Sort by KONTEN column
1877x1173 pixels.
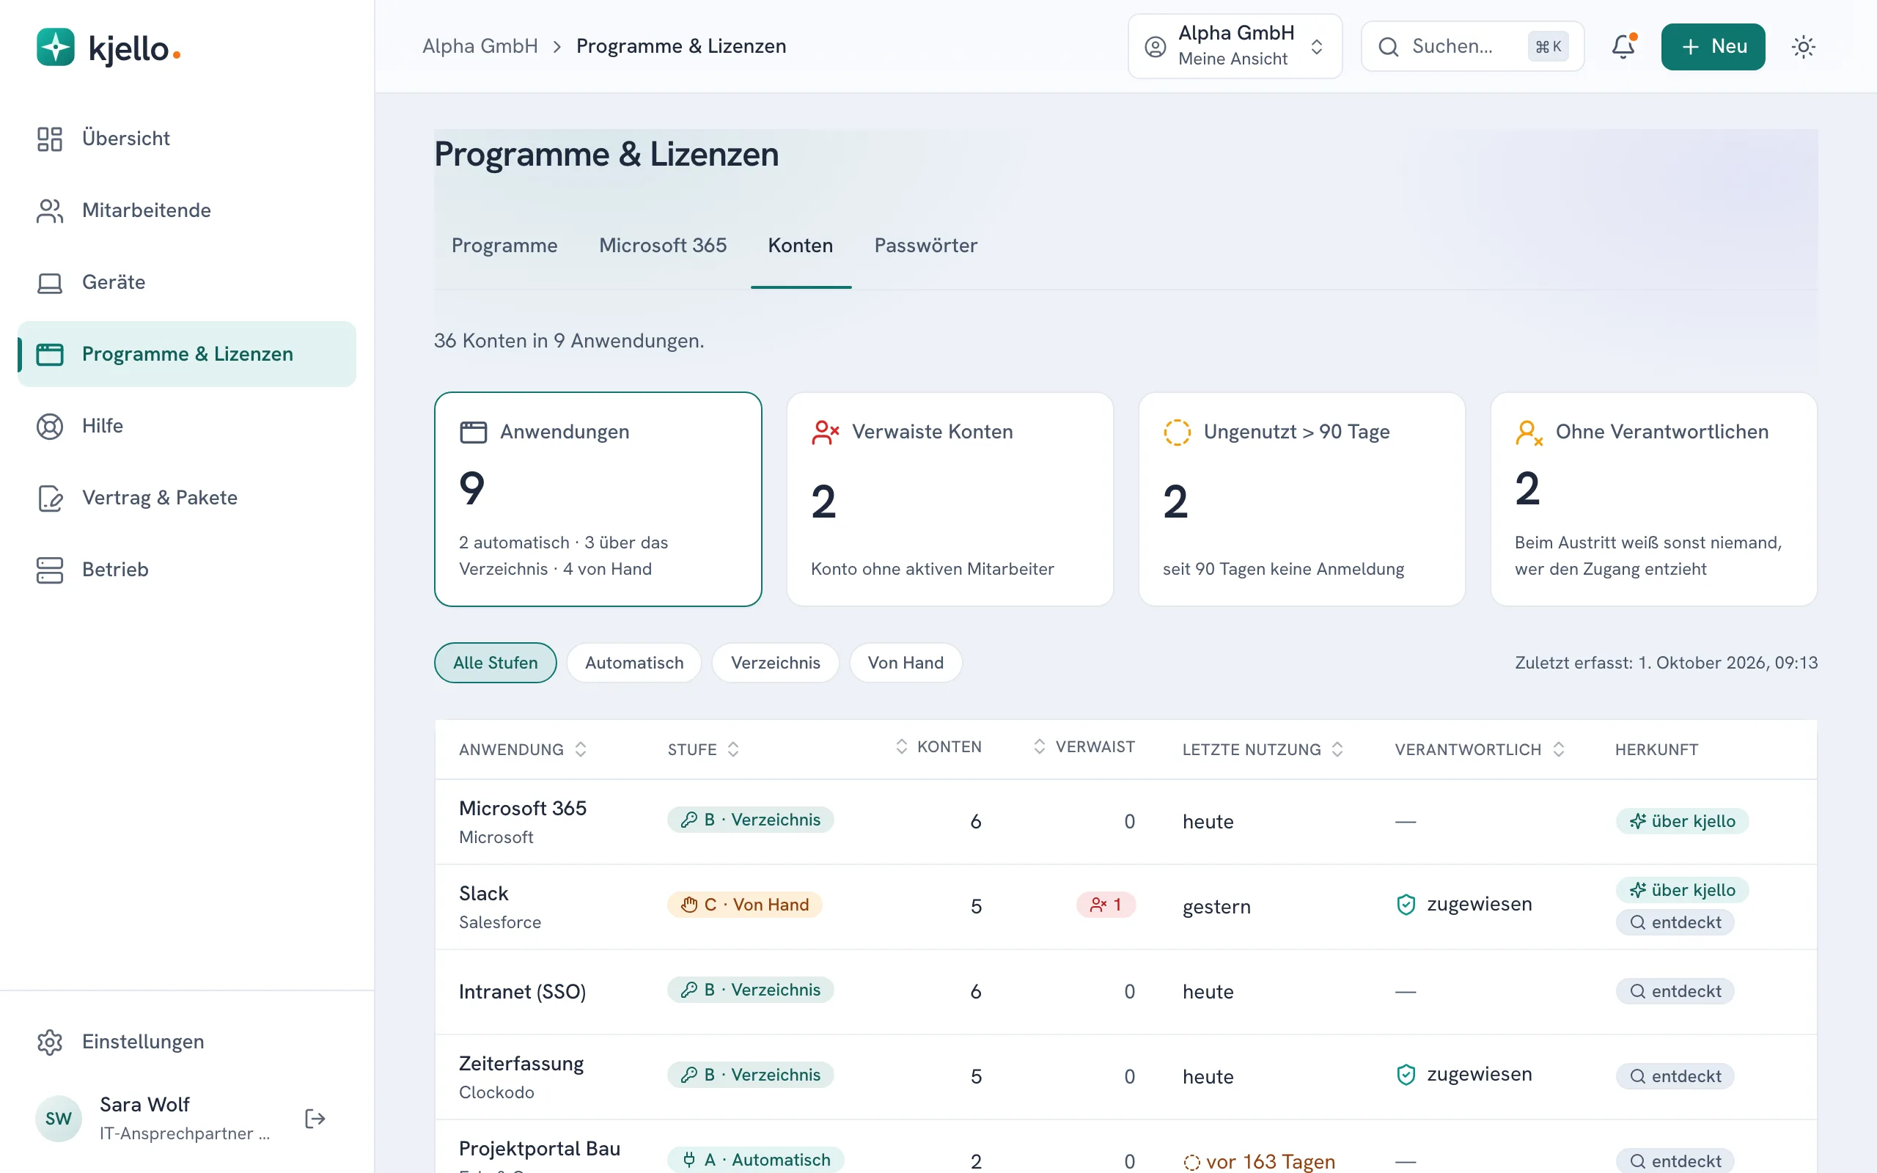point(938,746)
